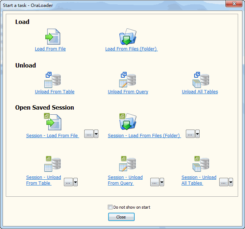
Task: Open the Session - Load From File link
Action: pyautogui.click(x=53, y=136)
